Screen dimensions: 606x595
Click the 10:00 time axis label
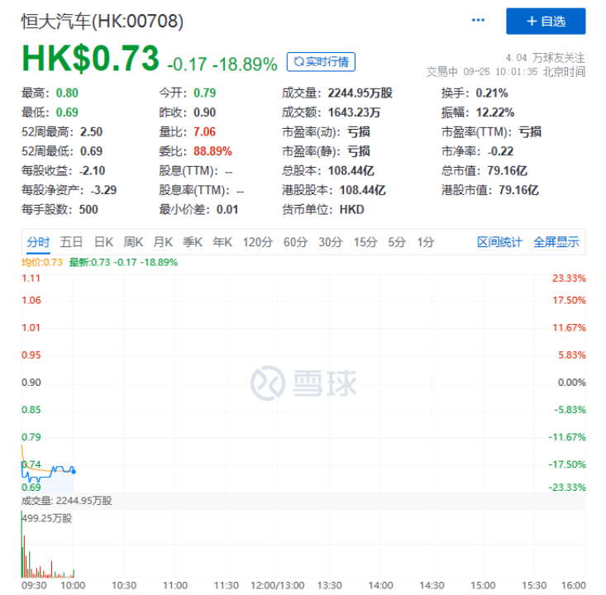73,586
